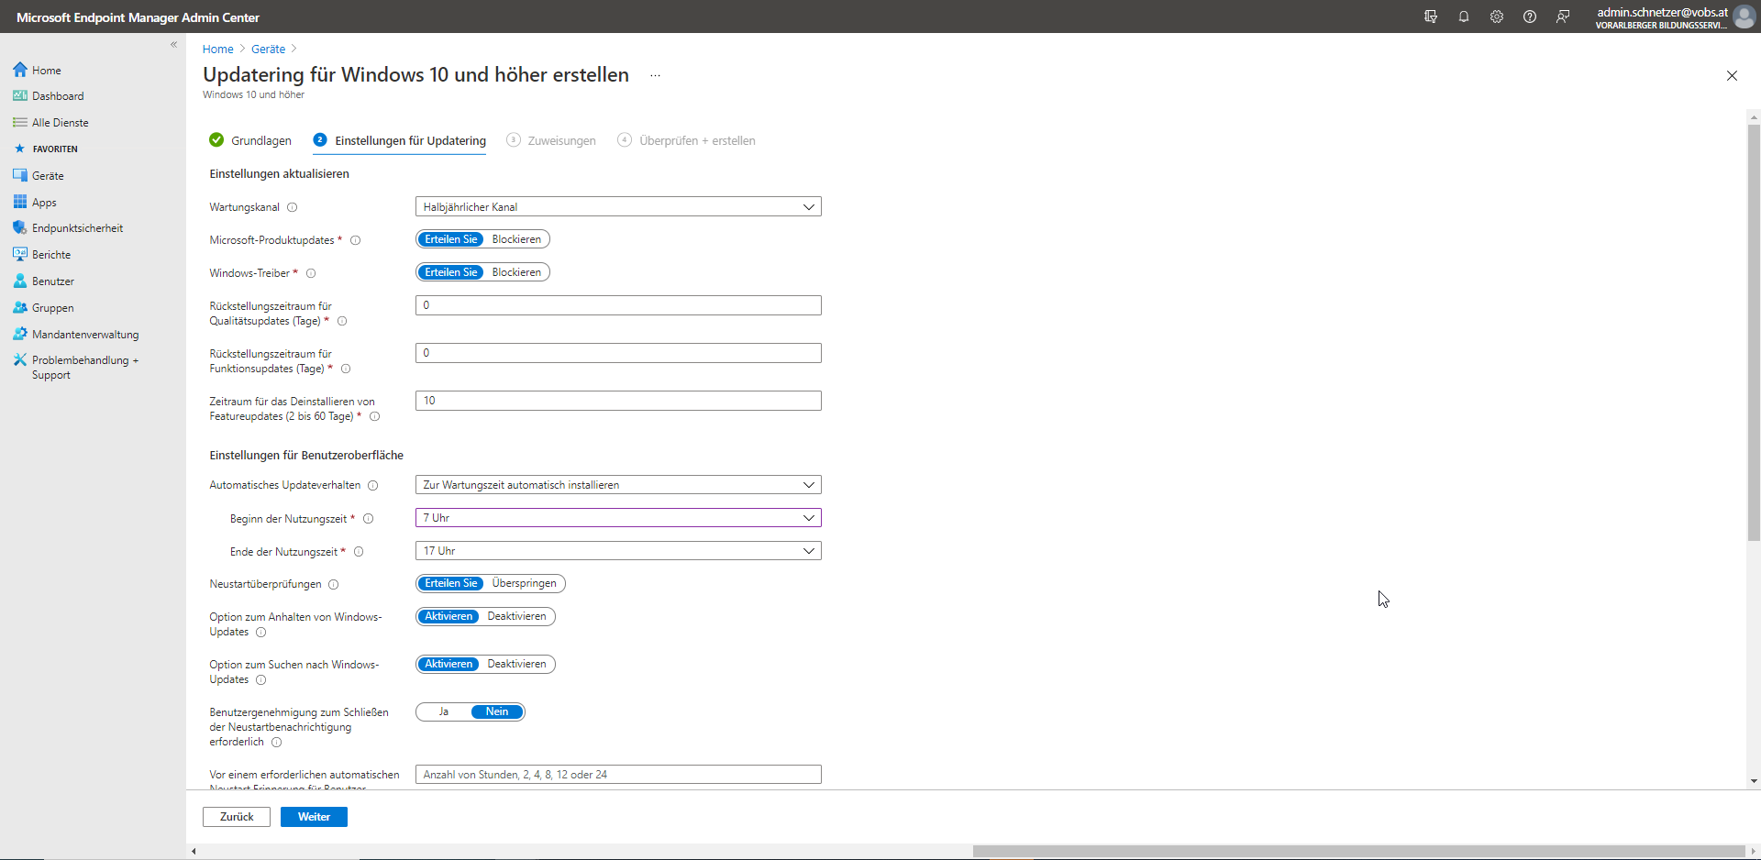1761x860 pixels.
Task: Open the feedback icon in top bar
Action: tap(1563, 17)
